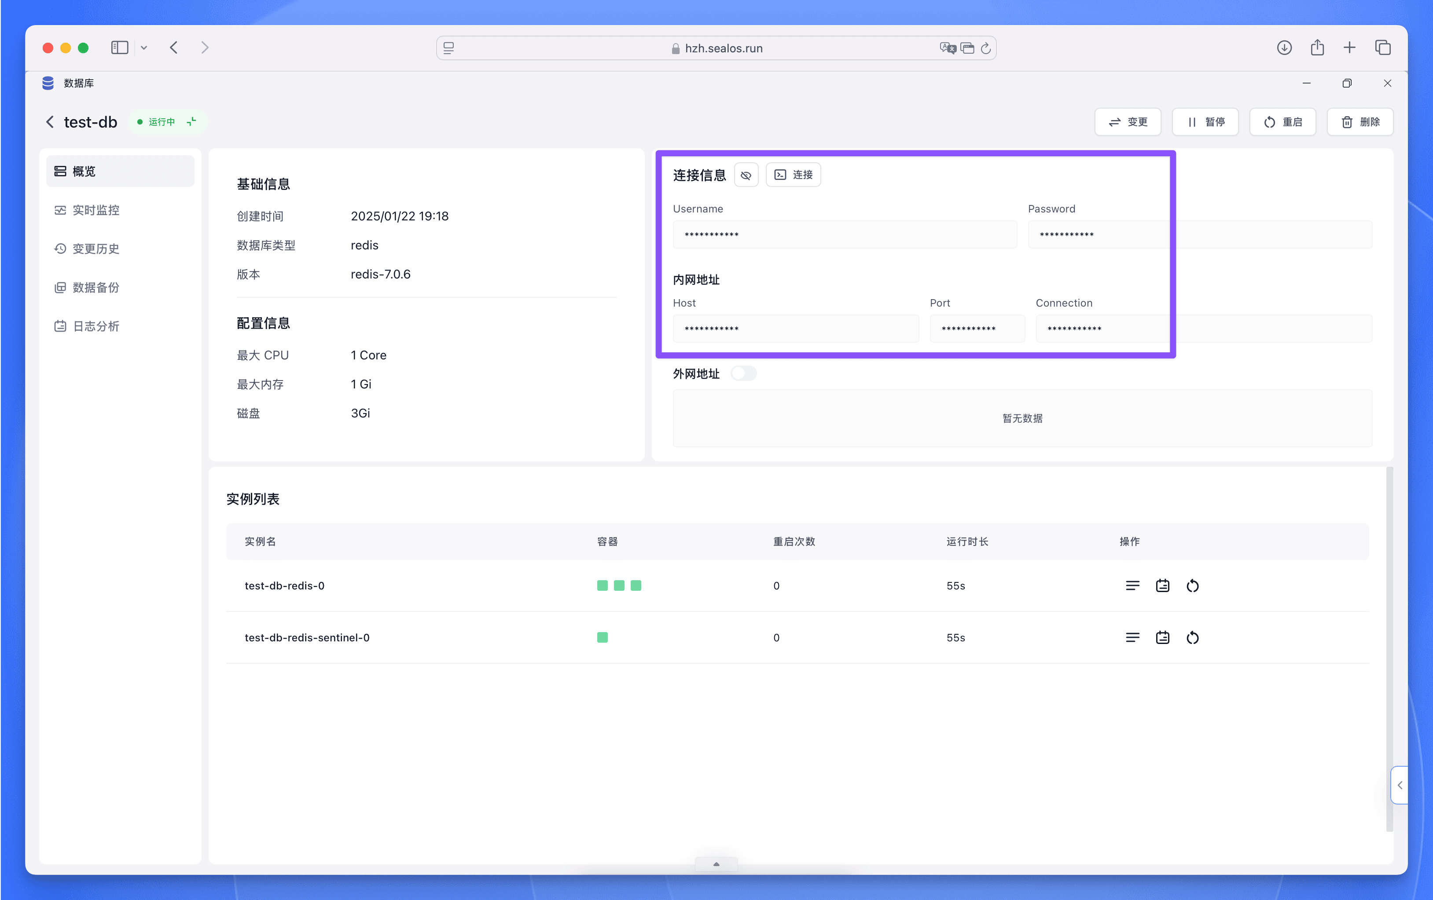Screen dimensions: 1433x900
Task: Select the 概览 sidebar tab
Action: (x=120, y=171)
